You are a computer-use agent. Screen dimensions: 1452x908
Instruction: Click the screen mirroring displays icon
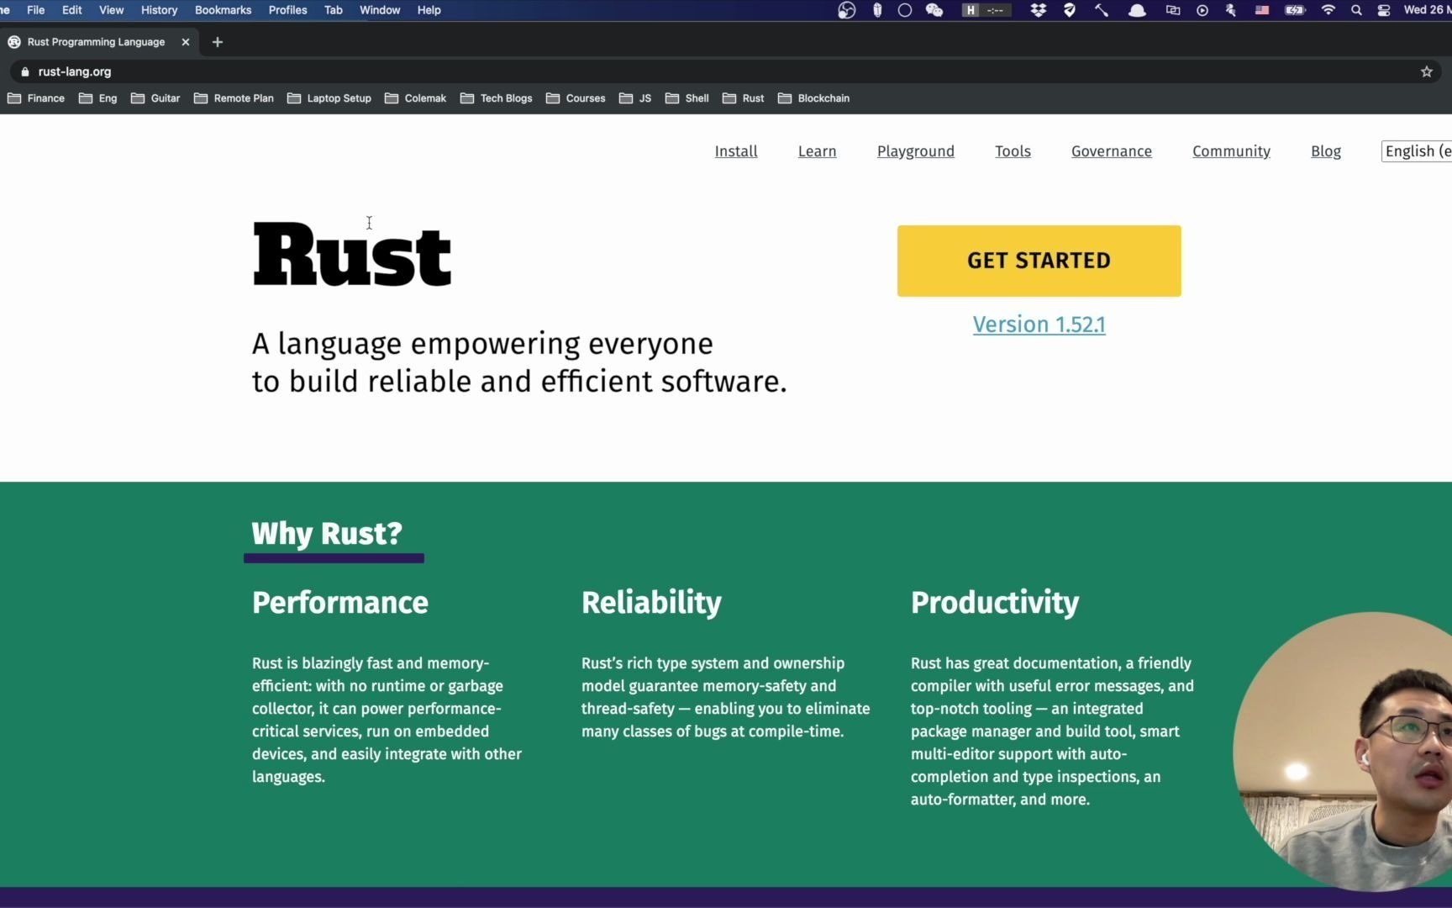coord(1173,10)
